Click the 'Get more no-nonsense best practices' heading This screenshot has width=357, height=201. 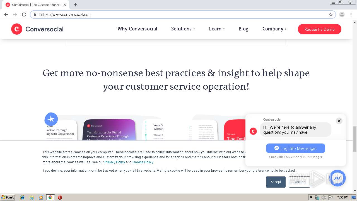(x=176, y=80)
